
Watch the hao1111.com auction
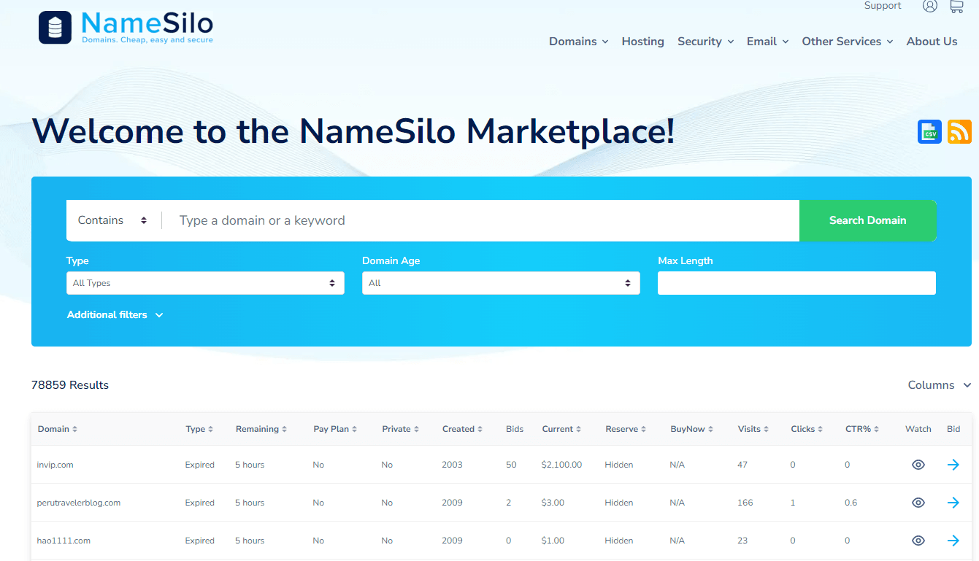[x=918, y=541]
